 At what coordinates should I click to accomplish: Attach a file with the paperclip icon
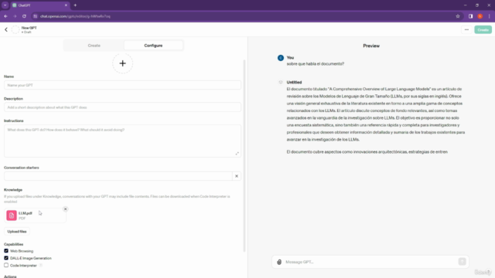[279, 262]
